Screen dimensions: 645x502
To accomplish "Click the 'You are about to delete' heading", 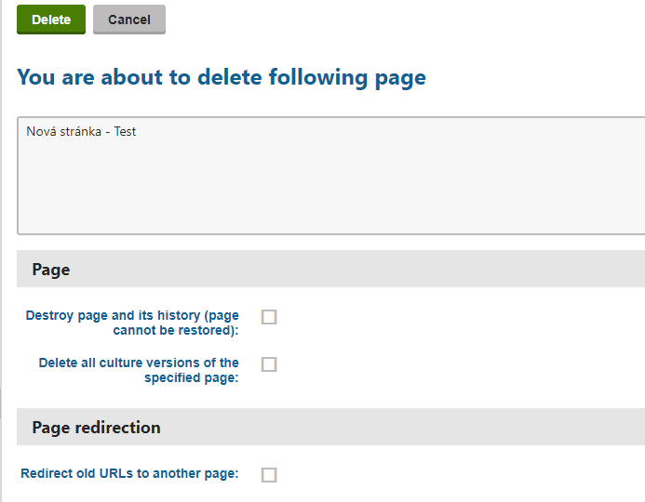I will click(x=140, y=77).
